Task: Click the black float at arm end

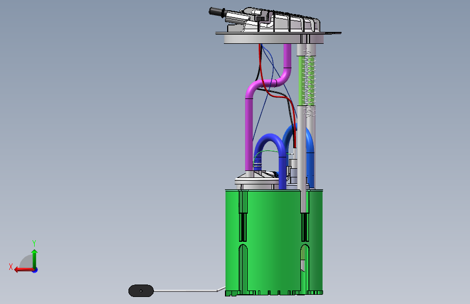Action: (x=141, y=290)
